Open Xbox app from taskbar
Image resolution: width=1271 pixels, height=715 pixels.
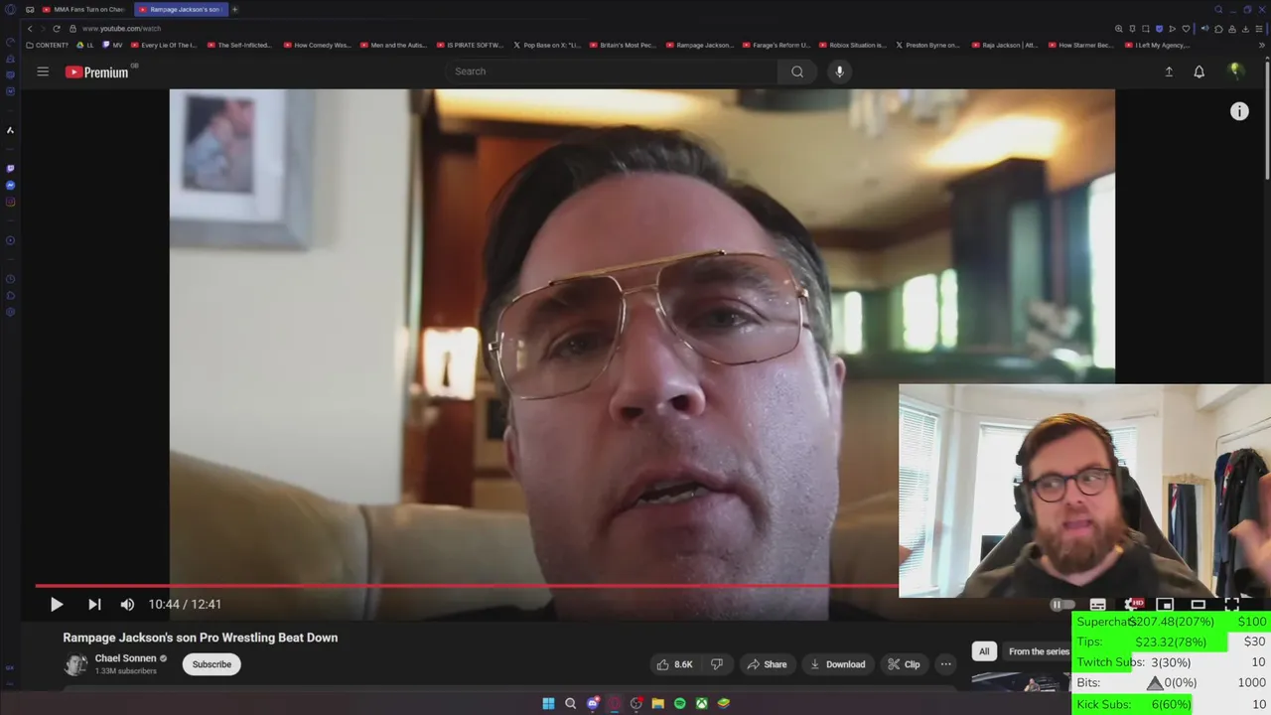701,703
